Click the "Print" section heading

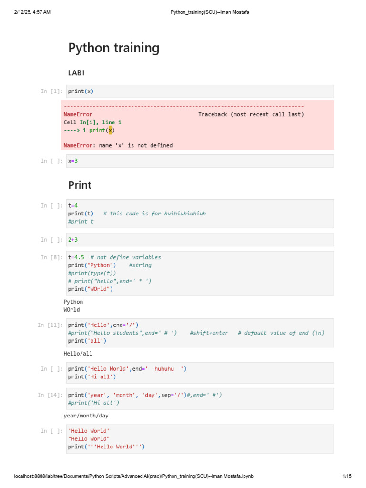pyautogui.click(x=80, y=185)
